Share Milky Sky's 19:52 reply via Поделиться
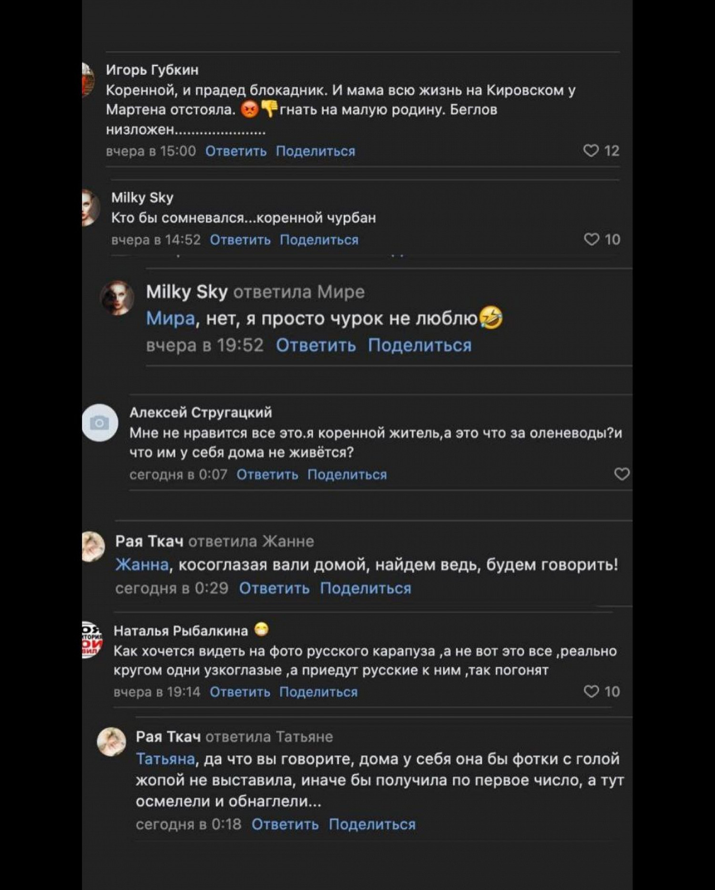 419,345
